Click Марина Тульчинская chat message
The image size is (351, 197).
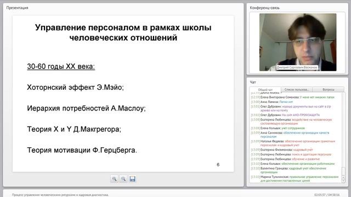[x=295, y=179]
